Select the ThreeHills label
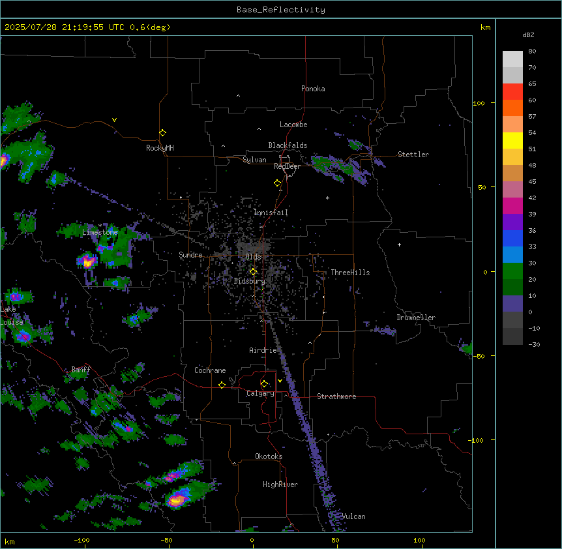The image size is (562, 549). tap(350, 273)
